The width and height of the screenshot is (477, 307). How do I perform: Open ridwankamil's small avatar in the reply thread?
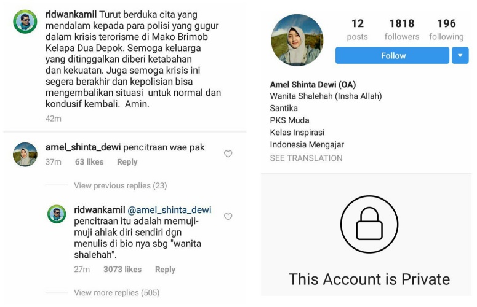click(x=57, y=214)
